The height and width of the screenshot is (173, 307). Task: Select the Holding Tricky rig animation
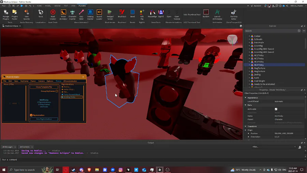point(72,97)
